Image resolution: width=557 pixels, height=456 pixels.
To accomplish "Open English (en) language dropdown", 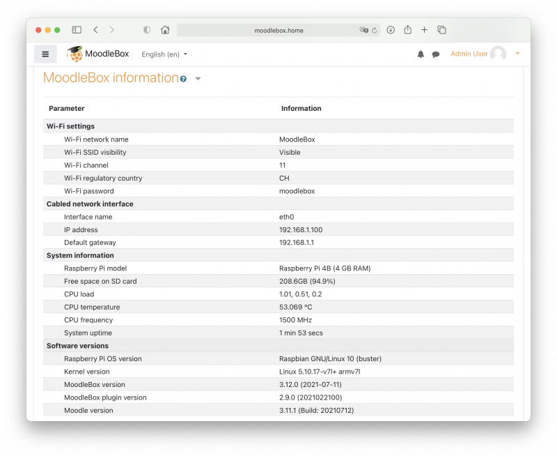I will tap(164, 54).
